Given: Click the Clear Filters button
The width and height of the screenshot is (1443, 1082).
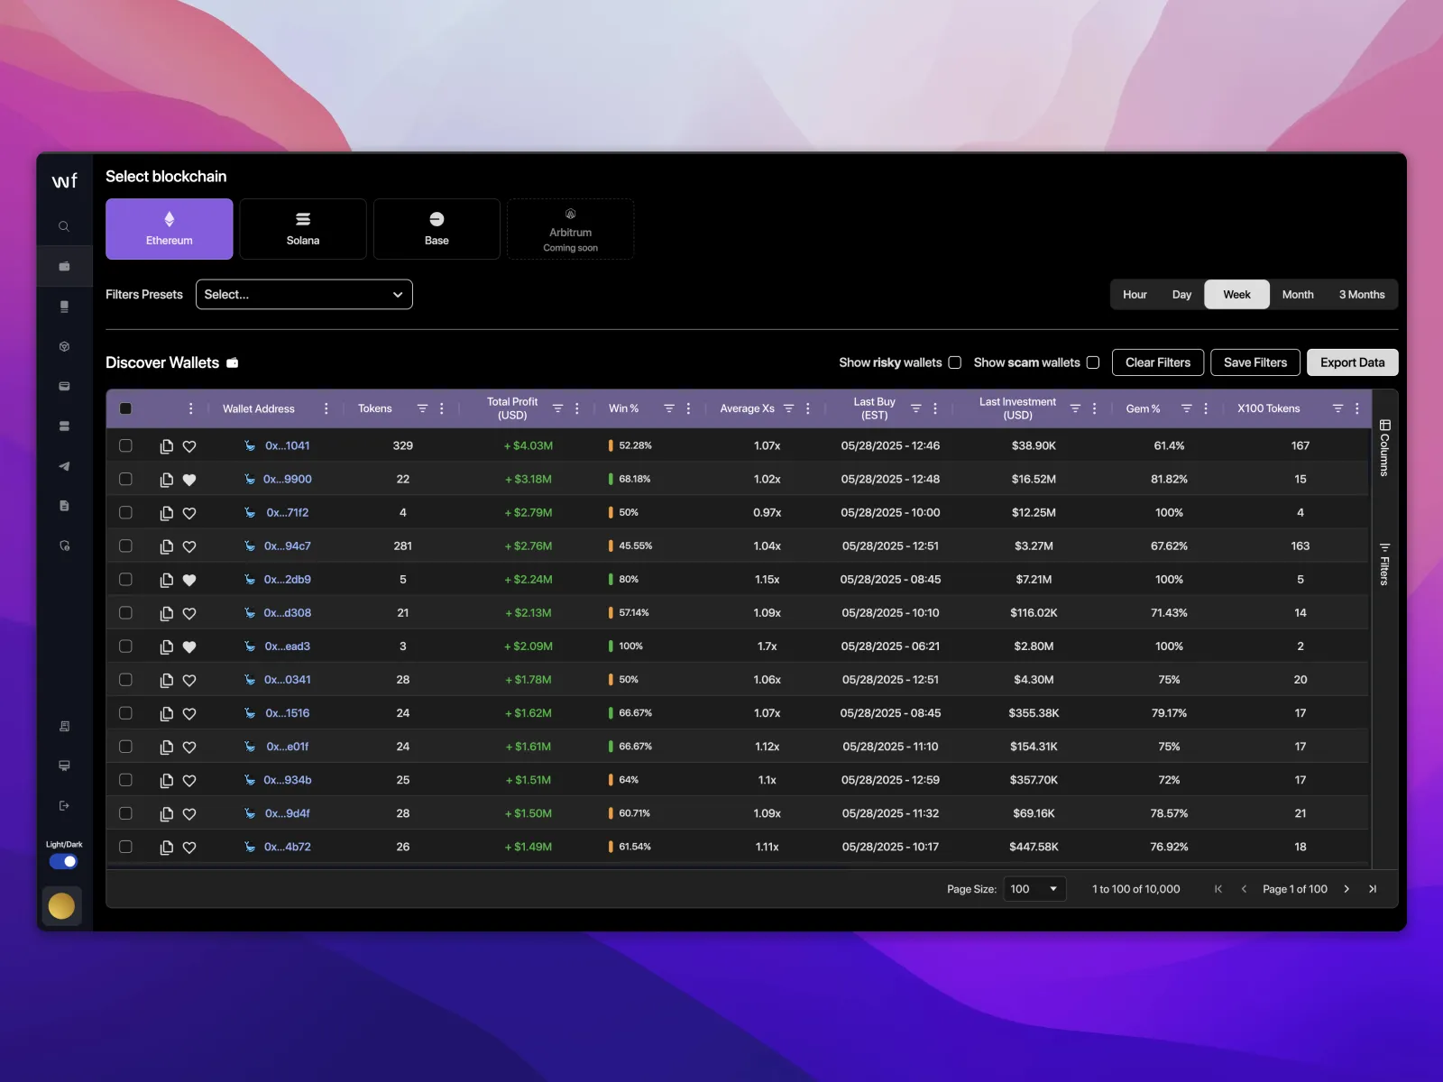Looking at the screenshot, I should pos(1157,362).
